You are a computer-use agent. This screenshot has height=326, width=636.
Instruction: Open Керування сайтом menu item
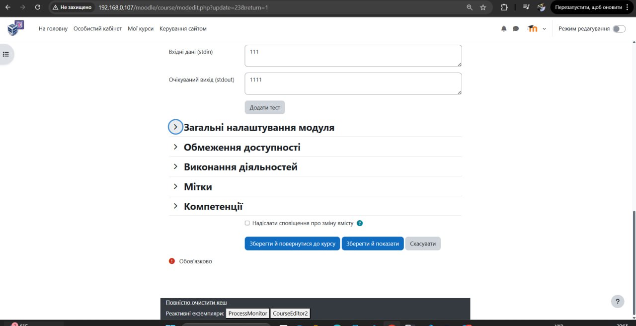(x=183, y=29)
